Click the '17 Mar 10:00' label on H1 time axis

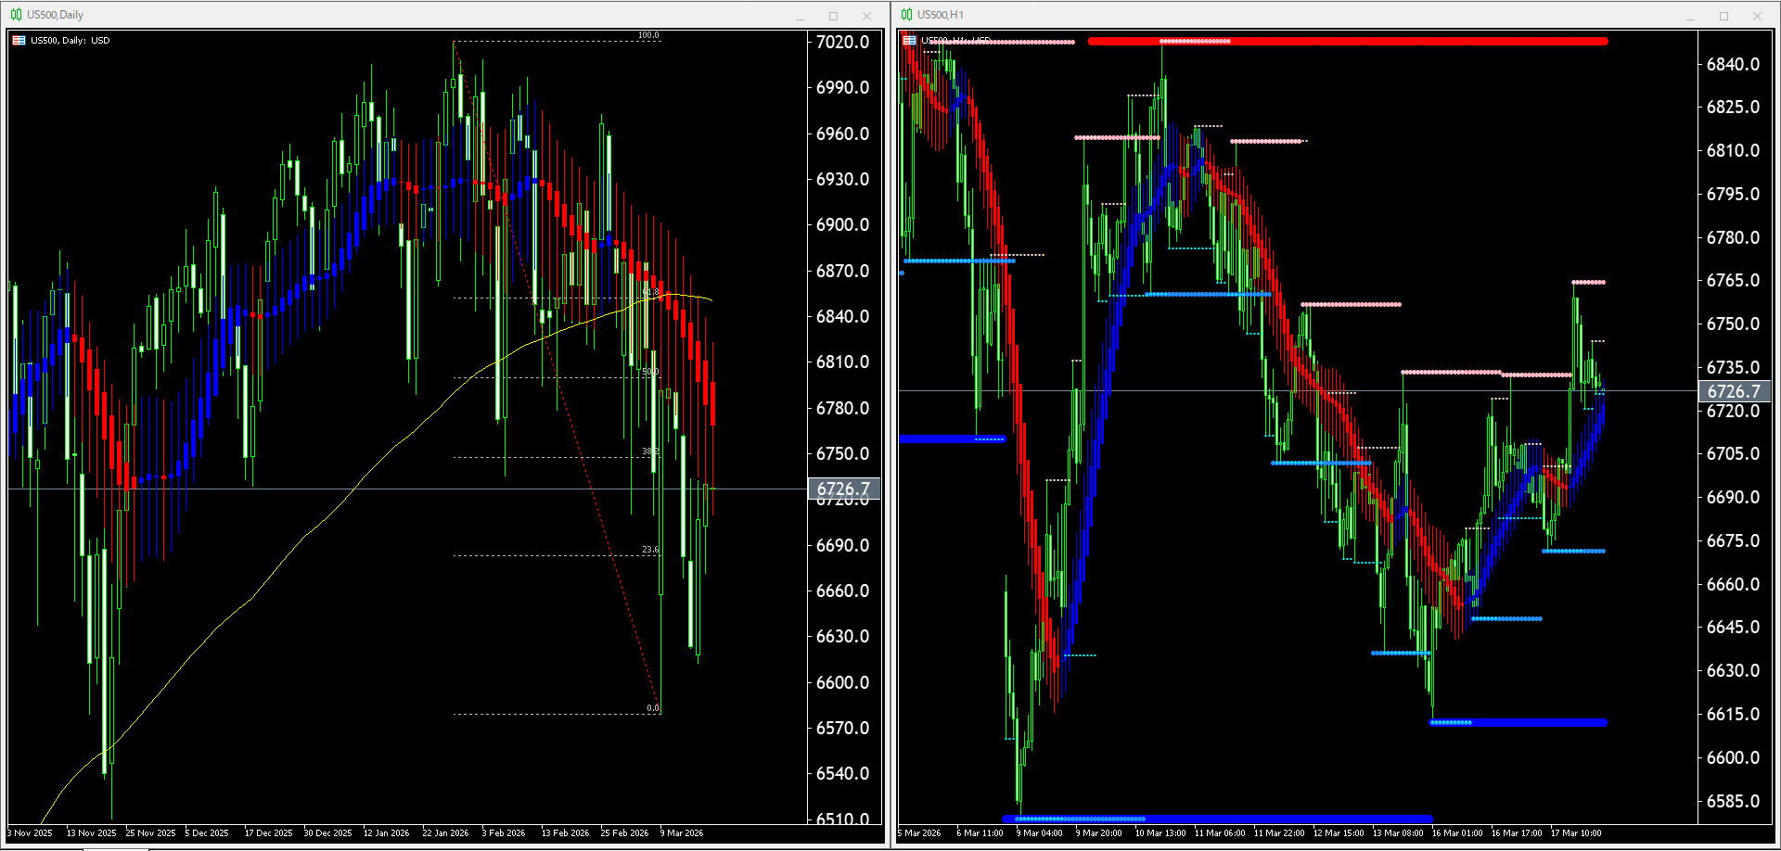1576,832
